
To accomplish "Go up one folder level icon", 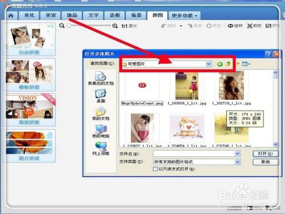I will pyautogui.click(x=228, y=64).
